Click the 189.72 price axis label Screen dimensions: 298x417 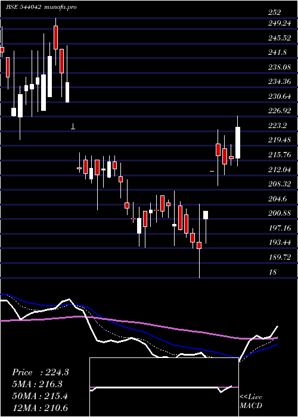pos(279,257)
